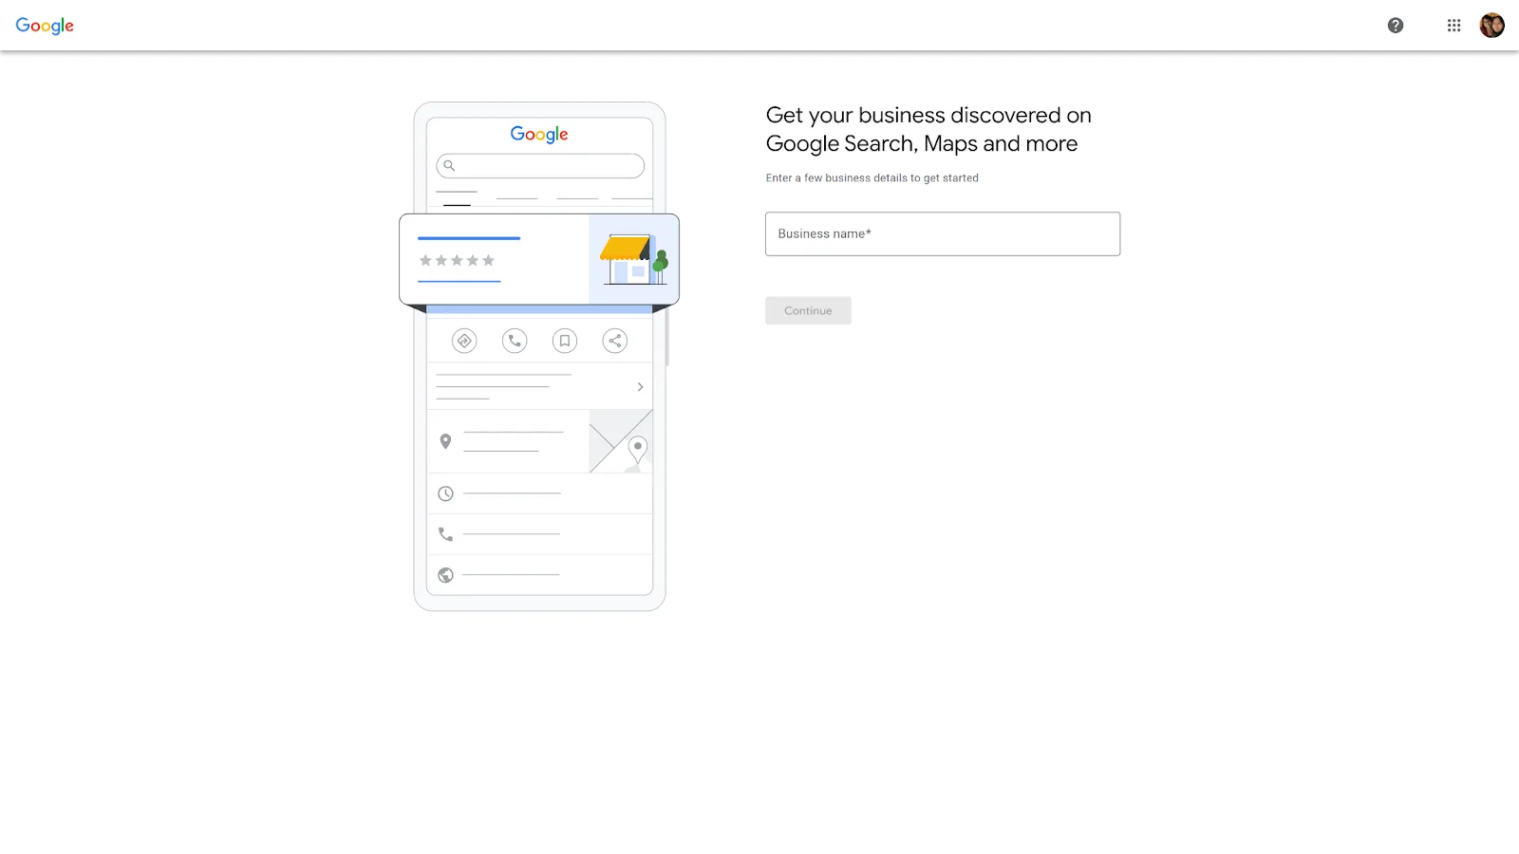This screenshot has height=854, width=1519.
Task: Click the map thumbnail with the marker pin
Action: 621,441
